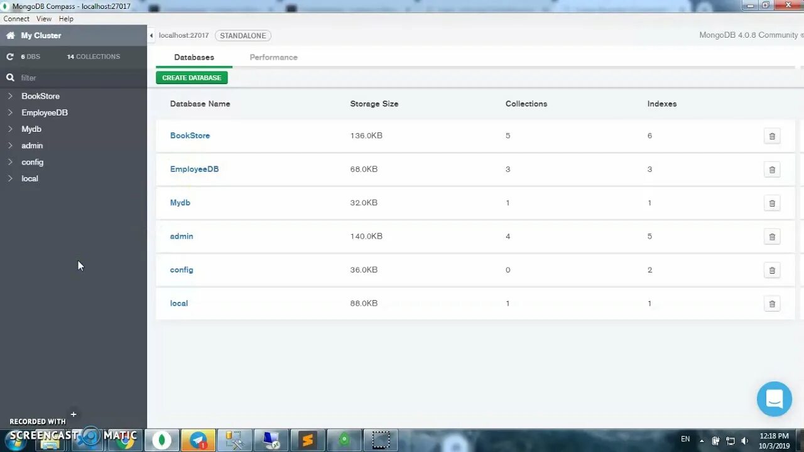
Task: Select Mydb label in sidebar
Action: click(x=31, y=129)
